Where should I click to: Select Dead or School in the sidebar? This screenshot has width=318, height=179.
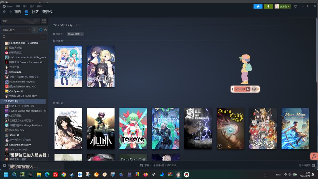[18, 150]
